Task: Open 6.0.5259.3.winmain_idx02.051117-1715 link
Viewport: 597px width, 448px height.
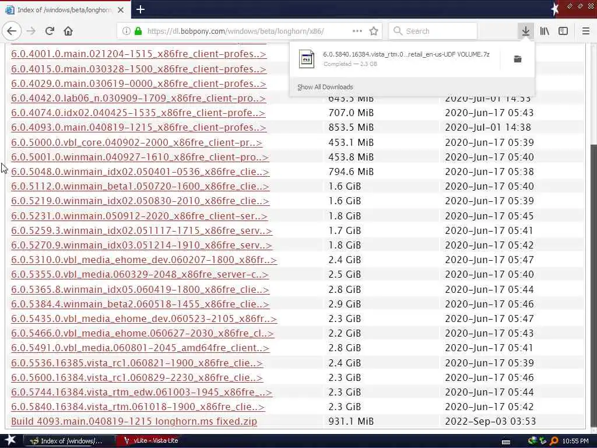Action: click(142, 230)
